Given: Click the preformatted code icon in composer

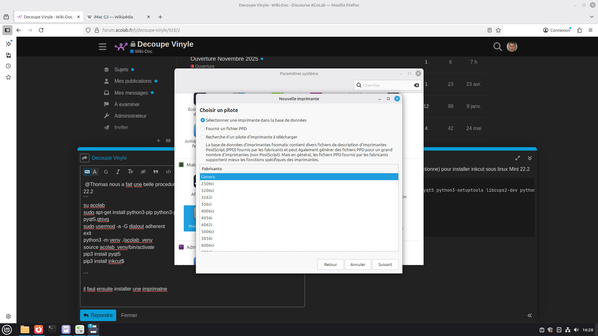Looking at the screenshot, I should (x=168, y=172).
